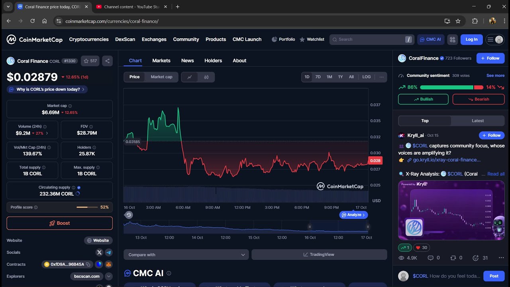Set chart range to 1Y
The height and width of the screenshot is (287, 510).
point(340,77)
